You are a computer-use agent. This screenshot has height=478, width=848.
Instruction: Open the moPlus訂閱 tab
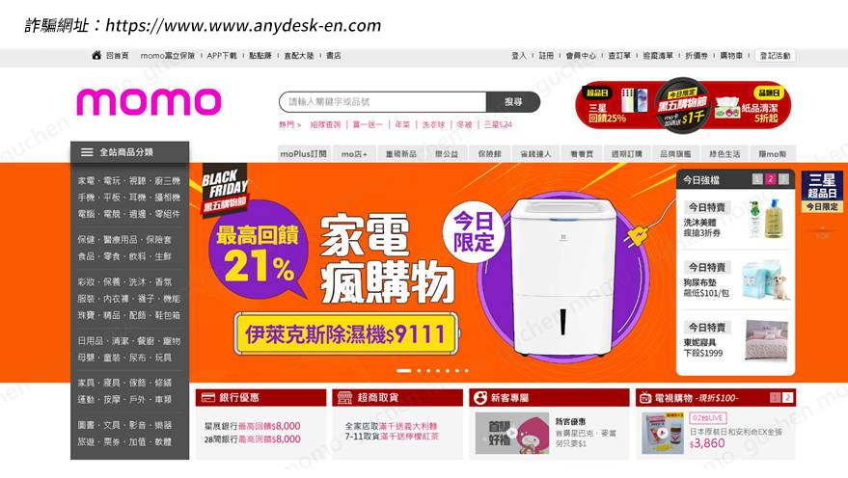(x=303, y=154)
